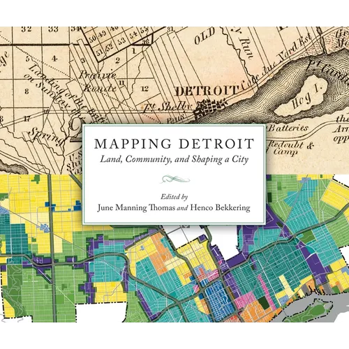The width and height of the screenshot is (349, 349).
Task: Click the bold 'DETROIT' label on old map
Action: click(207, 91)
